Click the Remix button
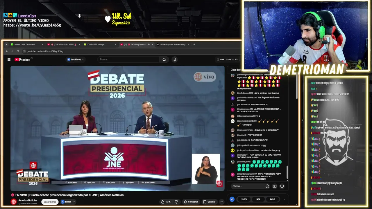Image resolution: width=372 pixels, height=209 pixels. [66, 202]
